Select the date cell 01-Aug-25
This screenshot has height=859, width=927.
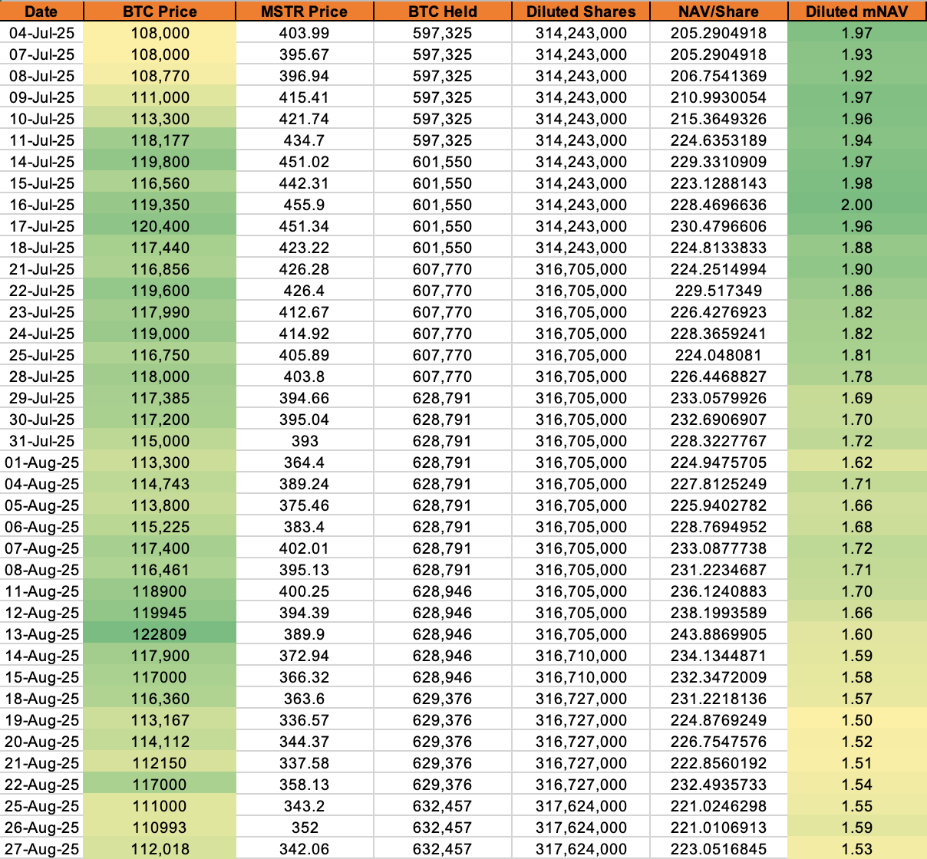point(41,462)
